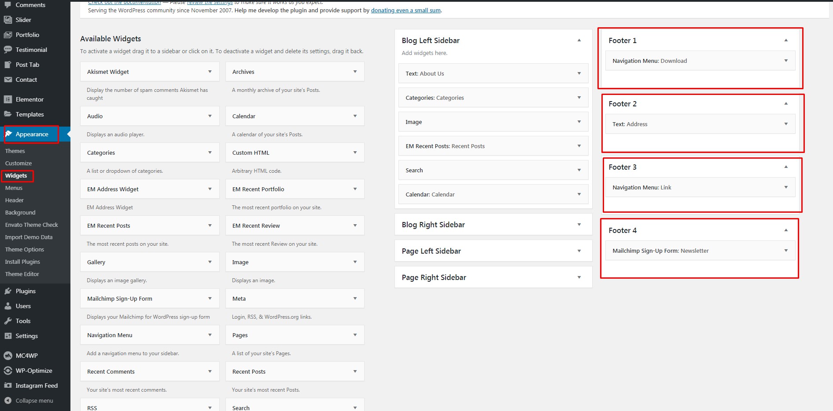Go to Theme Options submenu
This screenshot has width=833, height=411.
click(x=25, y=249)
